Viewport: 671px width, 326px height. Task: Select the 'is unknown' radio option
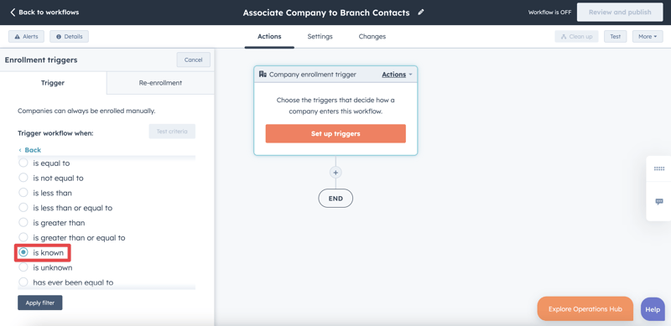point(23,267)
